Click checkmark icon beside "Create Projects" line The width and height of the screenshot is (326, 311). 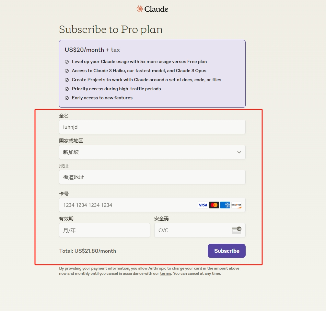tap(67, 80)
